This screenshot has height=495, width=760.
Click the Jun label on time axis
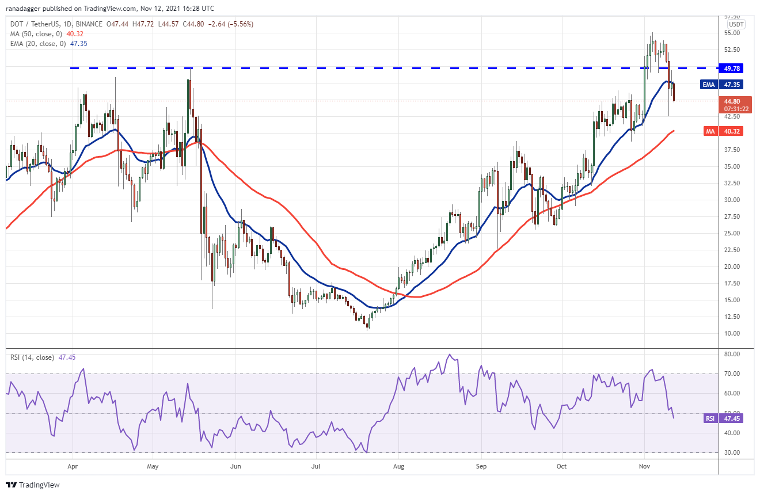[235, 466]
